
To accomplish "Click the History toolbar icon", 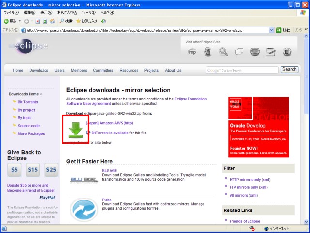I will (103, 21).
